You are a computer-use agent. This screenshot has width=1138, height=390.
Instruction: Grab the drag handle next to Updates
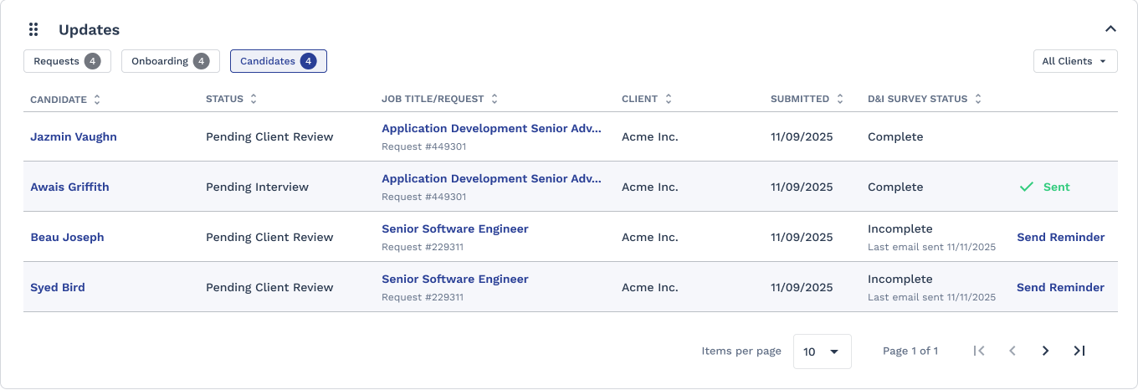pos(33,30)
